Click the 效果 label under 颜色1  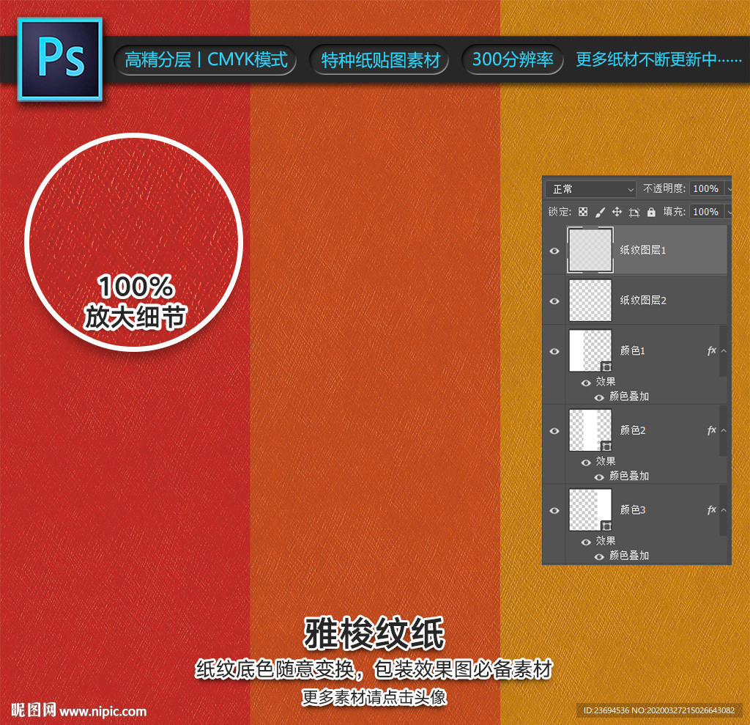click(606, 382)
